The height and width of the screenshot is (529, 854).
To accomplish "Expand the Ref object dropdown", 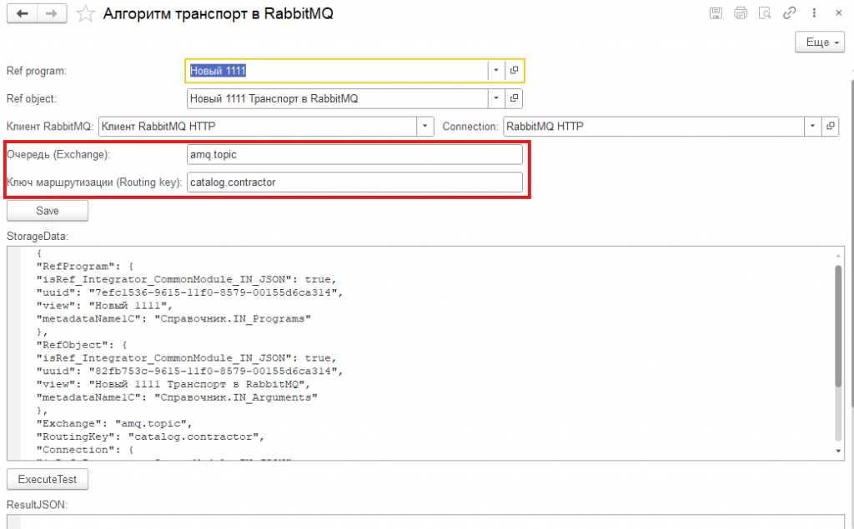I will 496,99.
